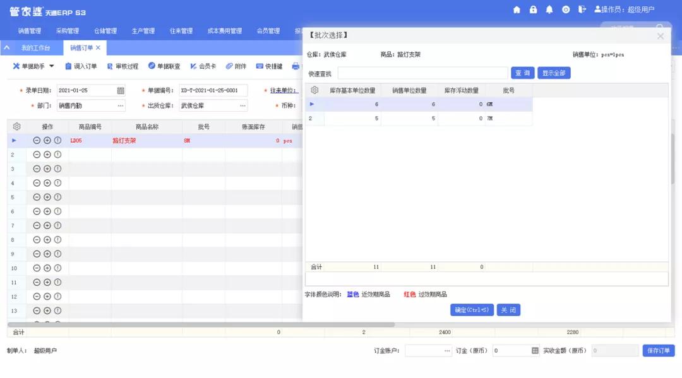The width and height of the screenshot is (682, 378).
Task: Open the 部门 selector ellipsis
Action: tap(120, 105)
